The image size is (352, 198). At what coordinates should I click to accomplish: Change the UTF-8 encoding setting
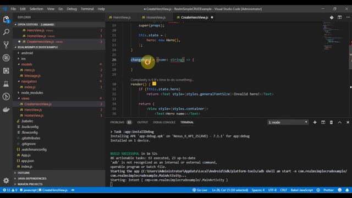click(x=272, y=190)
